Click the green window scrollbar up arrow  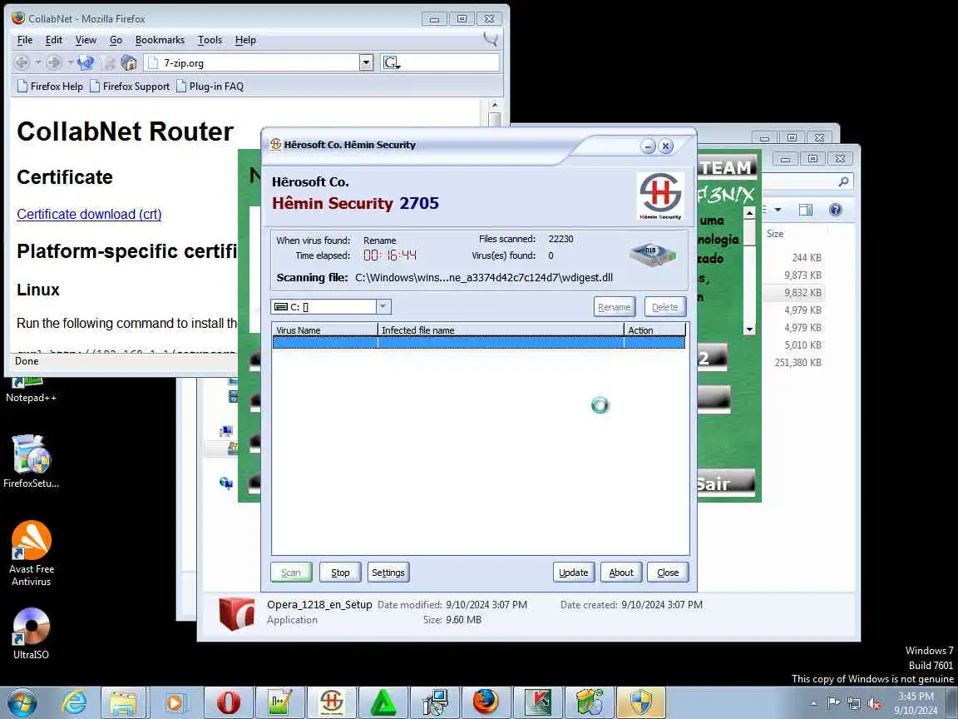coord(749,212)
